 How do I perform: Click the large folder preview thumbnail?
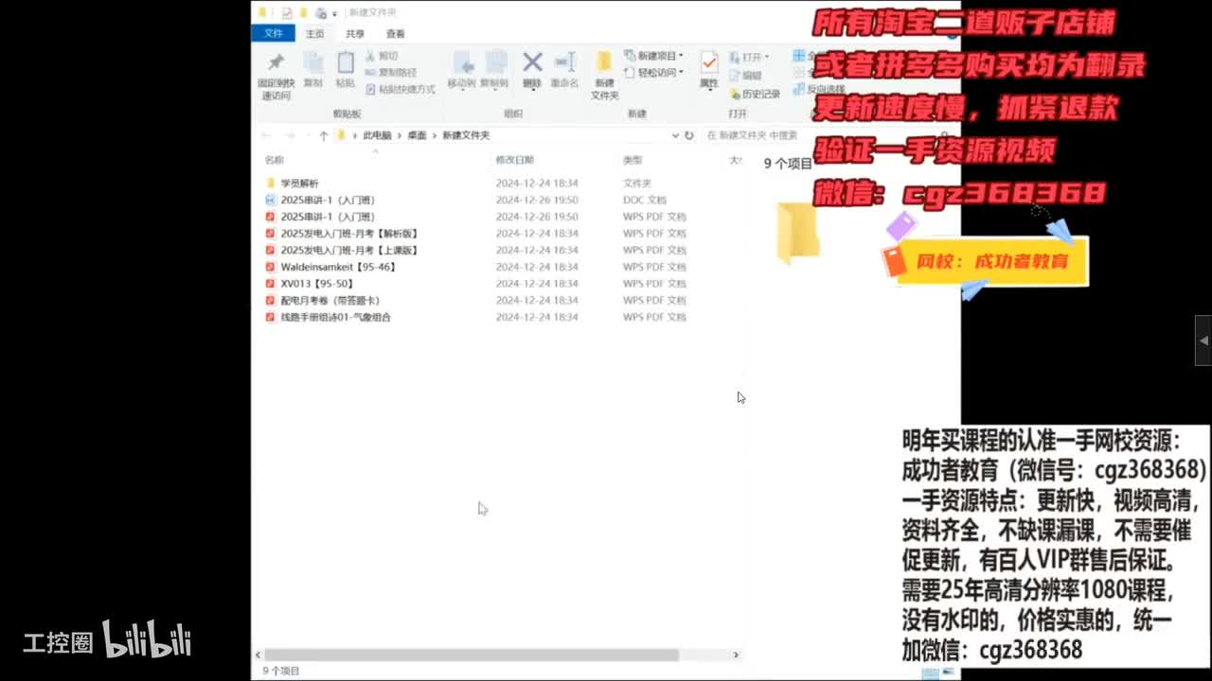[797, 233]
